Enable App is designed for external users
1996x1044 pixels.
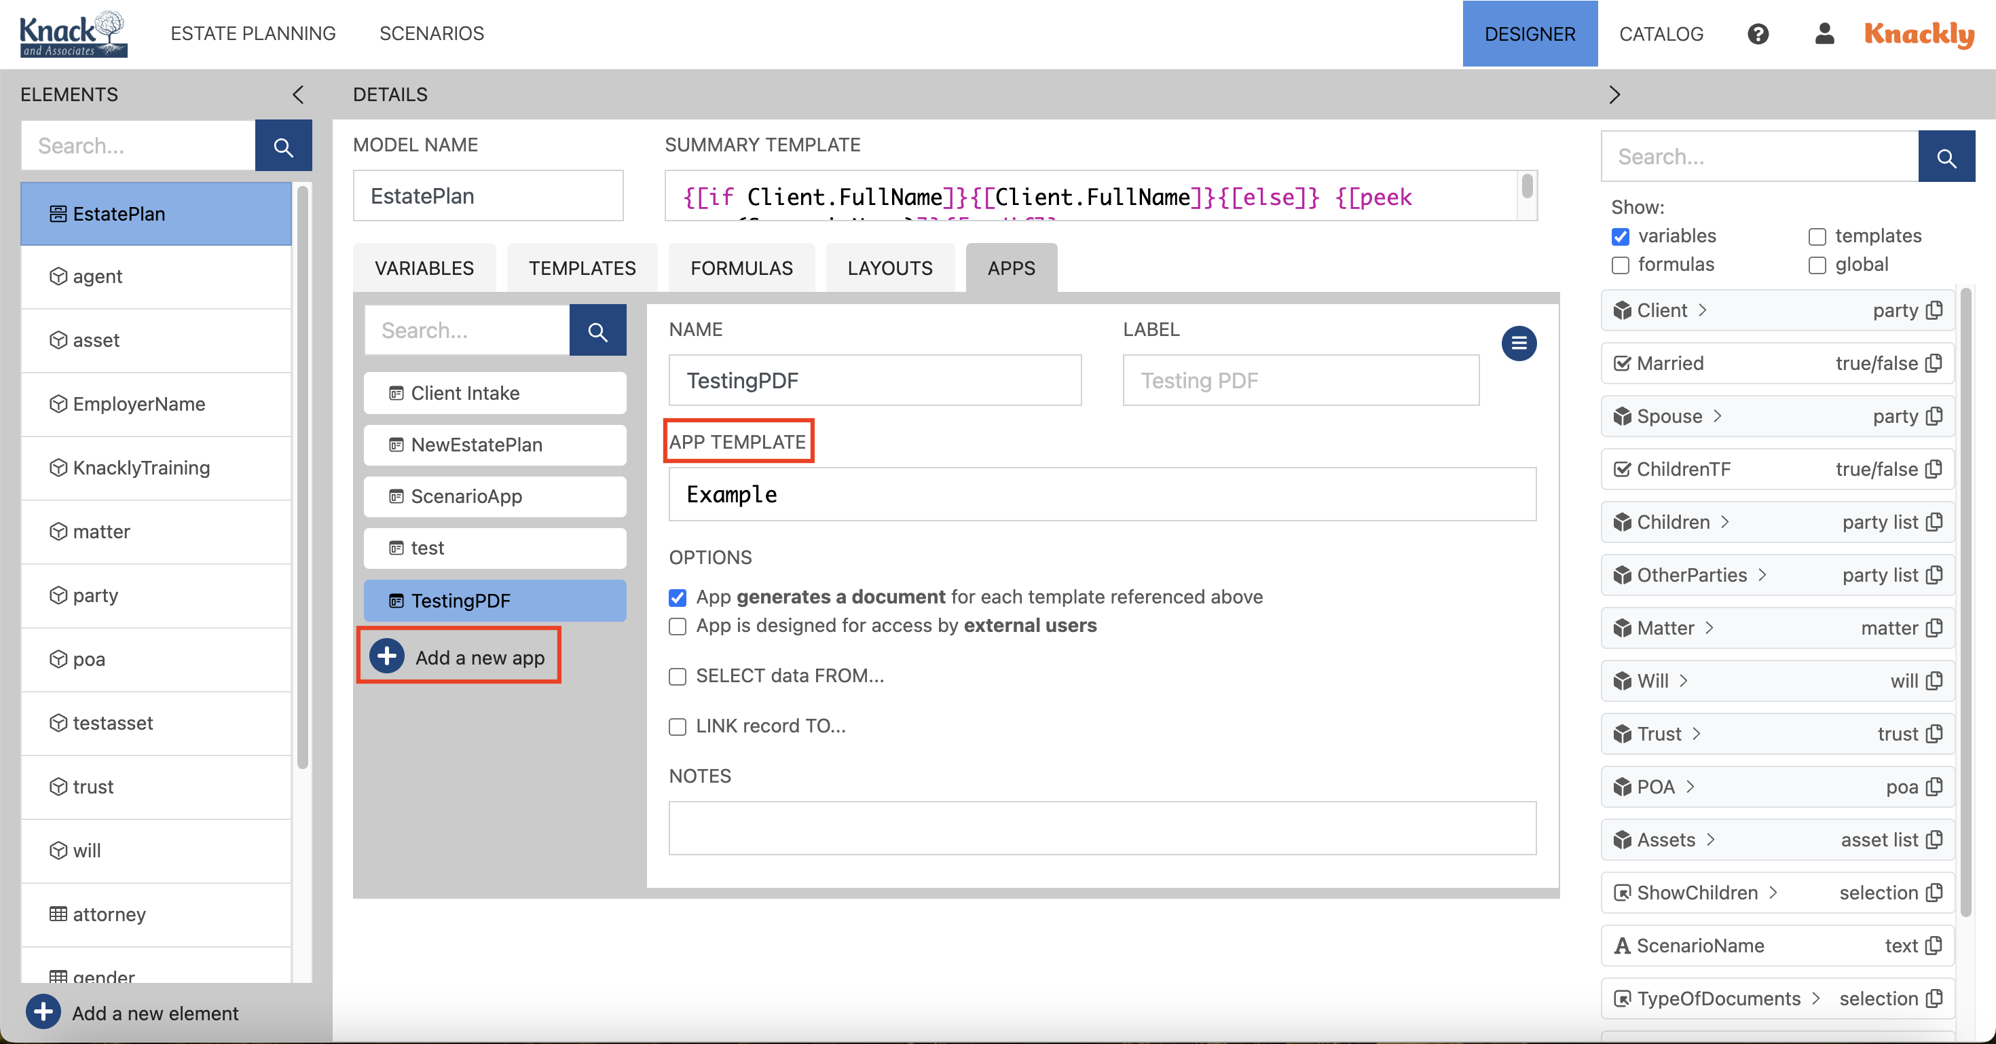point(678,626)
